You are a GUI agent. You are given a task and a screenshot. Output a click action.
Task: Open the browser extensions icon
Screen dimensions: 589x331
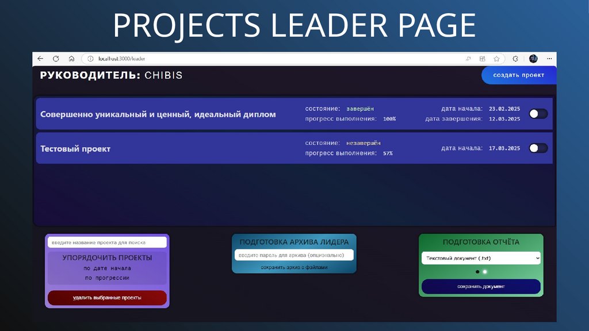(x=482, y=58)
